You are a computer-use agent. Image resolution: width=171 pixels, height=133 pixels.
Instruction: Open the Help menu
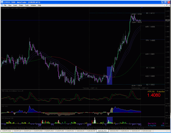(39, 5)
